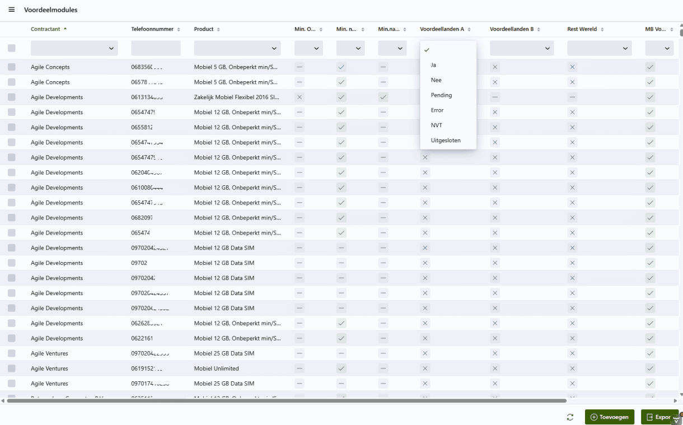Click sort icon on Rest Wereld column
Image resolution: width=683 pixels, height=425 pixels.
(602, 30)
